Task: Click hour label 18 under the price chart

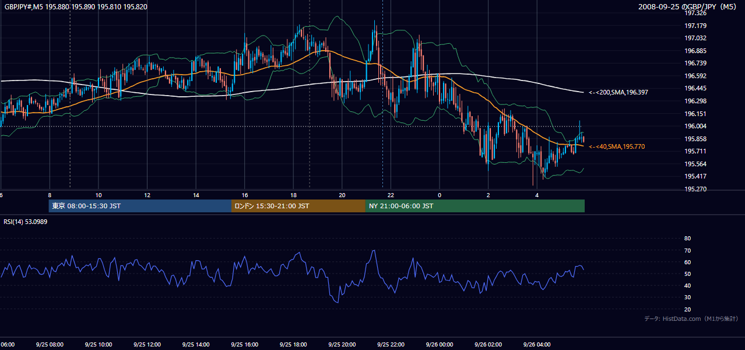Action: tap(293, 195)
